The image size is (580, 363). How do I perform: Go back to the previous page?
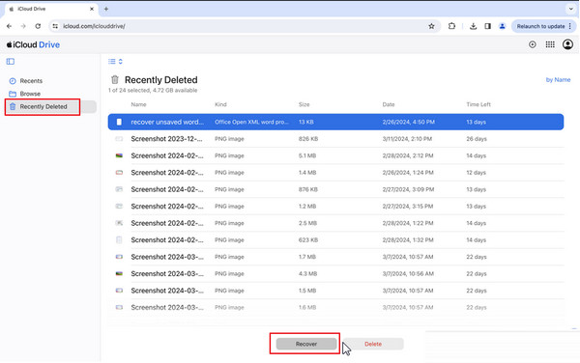click(9, 26)
